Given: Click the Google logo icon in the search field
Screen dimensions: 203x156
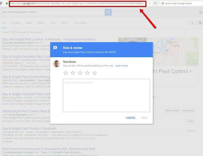Looking at the screenshot, I should point(163,3).
